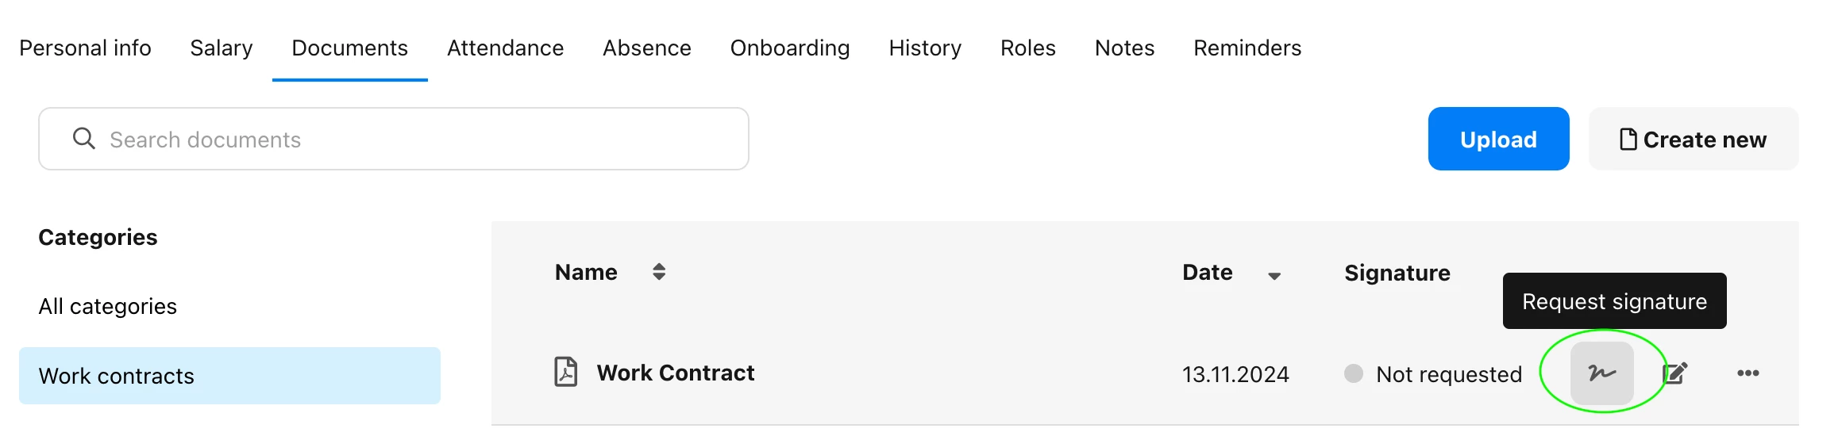Request signature for Work Contract
This screenshot has width=1842, height=436.
pos(1602,373)
